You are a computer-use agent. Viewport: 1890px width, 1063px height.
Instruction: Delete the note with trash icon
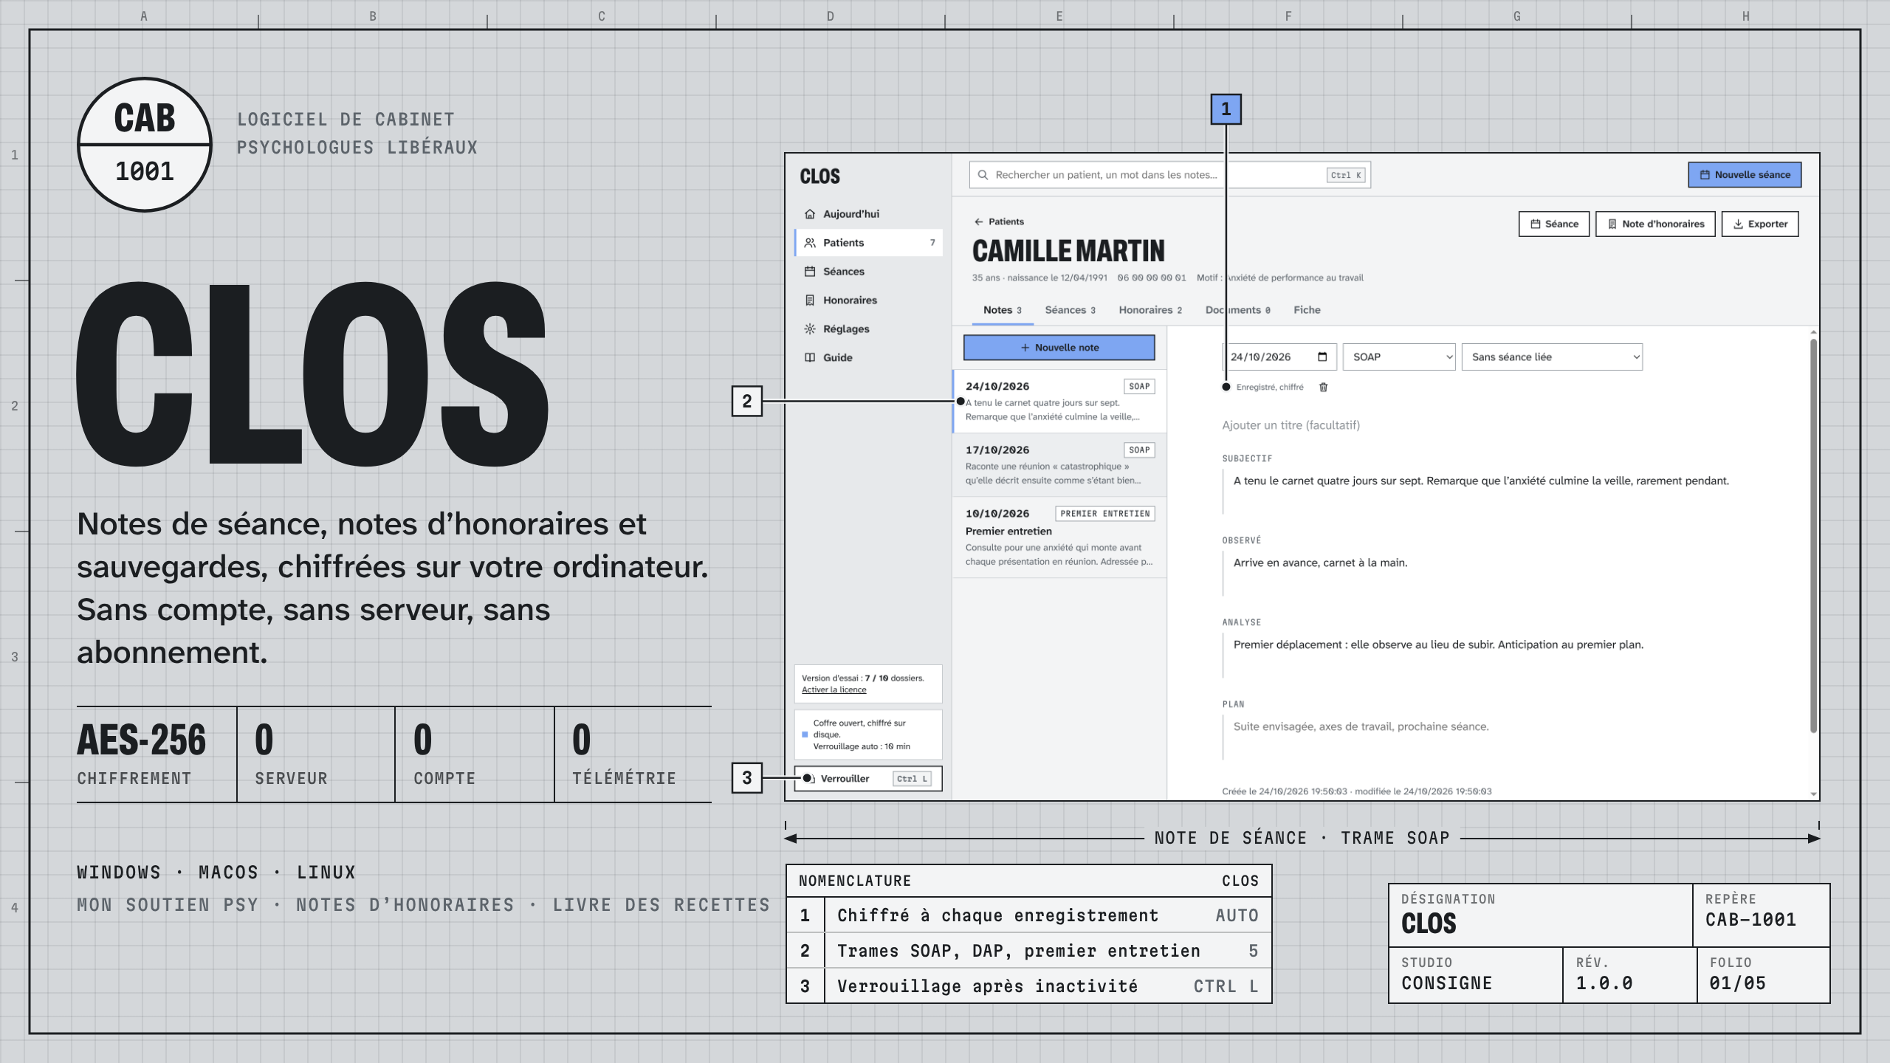[x=1324, y=387]
